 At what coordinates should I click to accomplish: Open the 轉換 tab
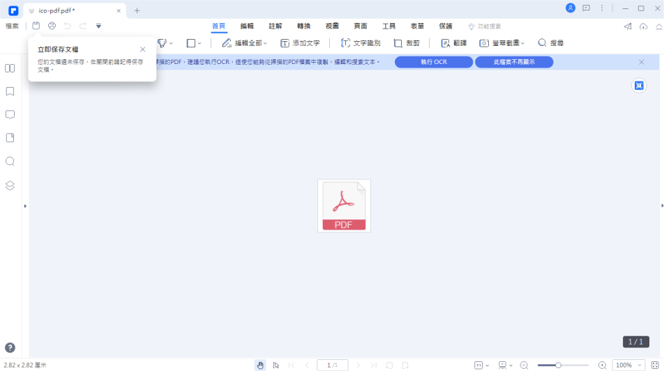click(x=303, y=26)
